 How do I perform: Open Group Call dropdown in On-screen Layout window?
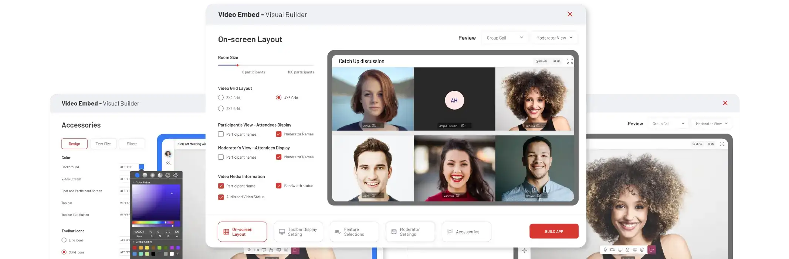tap(504, 38)
